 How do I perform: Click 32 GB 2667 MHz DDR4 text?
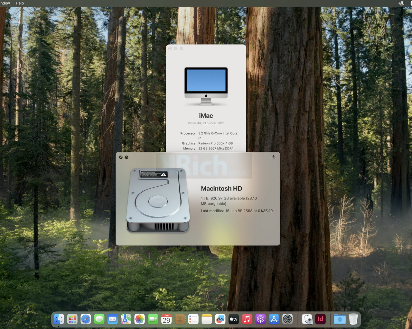coord(216,148)
